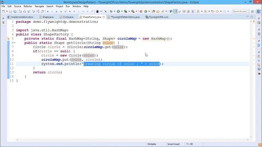
Task: Expand the New Java Class dropdown arrow
Action: click(149, 11)
